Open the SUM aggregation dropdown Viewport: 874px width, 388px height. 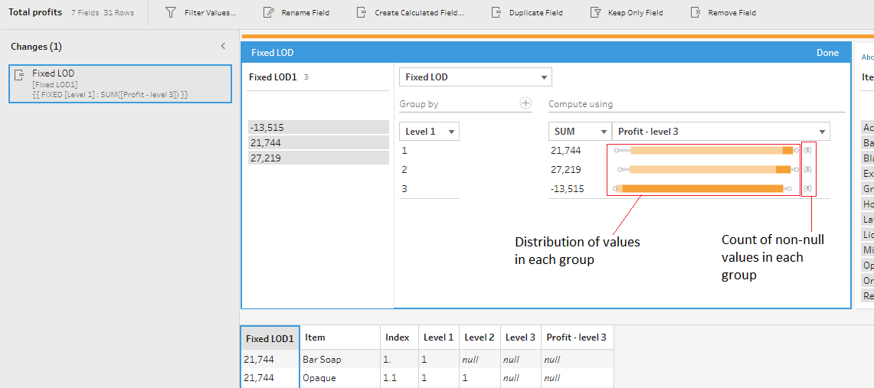581,132
